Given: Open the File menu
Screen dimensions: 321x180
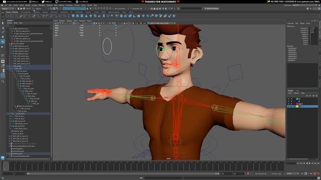Looking at the screenshot, I should [6, 5].
